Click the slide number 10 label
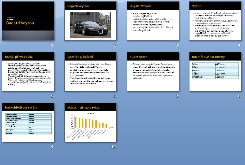 [x=113, y=147]
